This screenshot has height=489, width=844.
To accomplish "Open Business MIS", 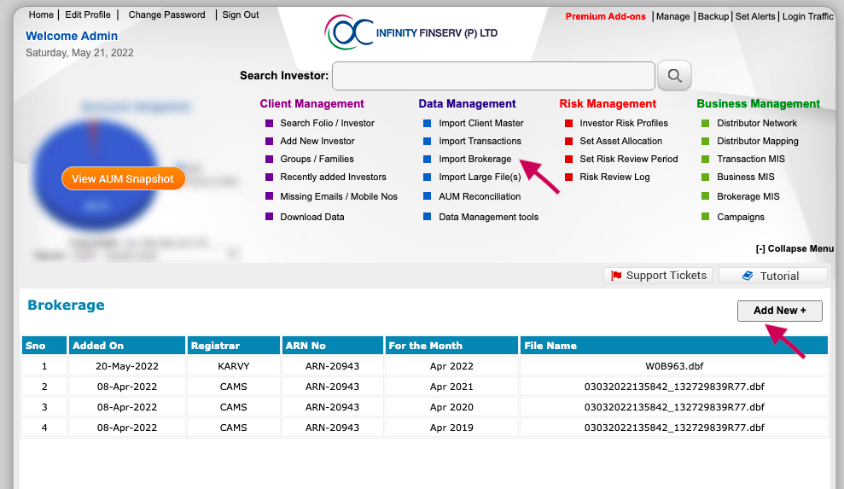I will pyautogui.click(x=746, y=177).
